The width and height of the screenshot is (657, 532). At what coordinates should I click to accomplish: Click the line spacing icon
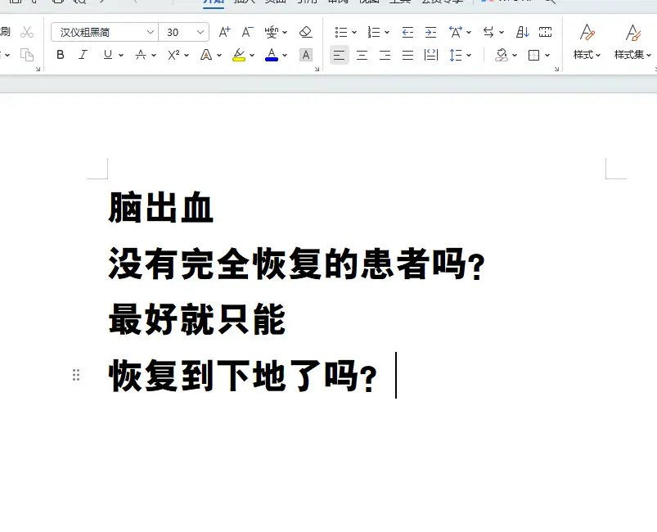point(456,55)
